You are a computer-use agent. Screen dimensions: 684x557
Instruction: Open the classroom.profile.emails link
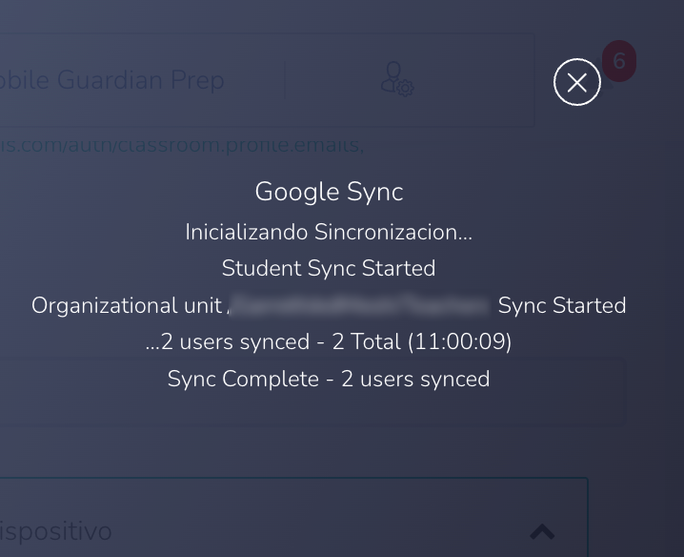point(181,145)
